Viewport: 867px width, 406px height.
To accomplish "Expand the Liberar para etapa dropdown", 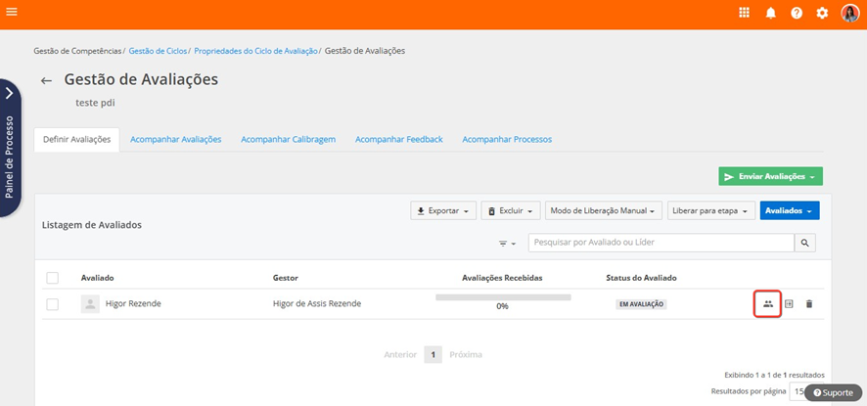I will click(710, 210).
